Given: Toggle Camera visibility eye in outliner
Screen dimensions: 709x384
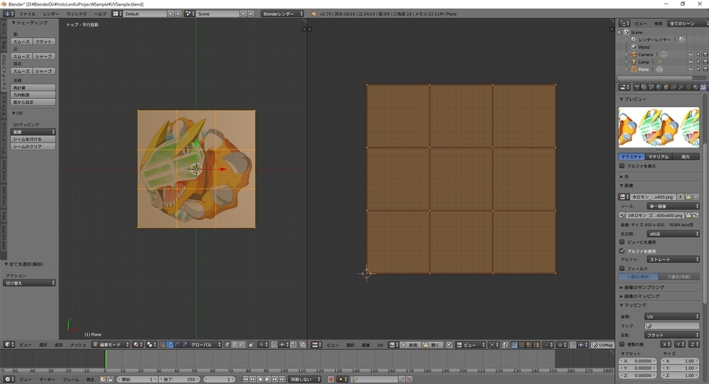Looking at the screenshot, I should pyautogui.click(x=690, y=55).
